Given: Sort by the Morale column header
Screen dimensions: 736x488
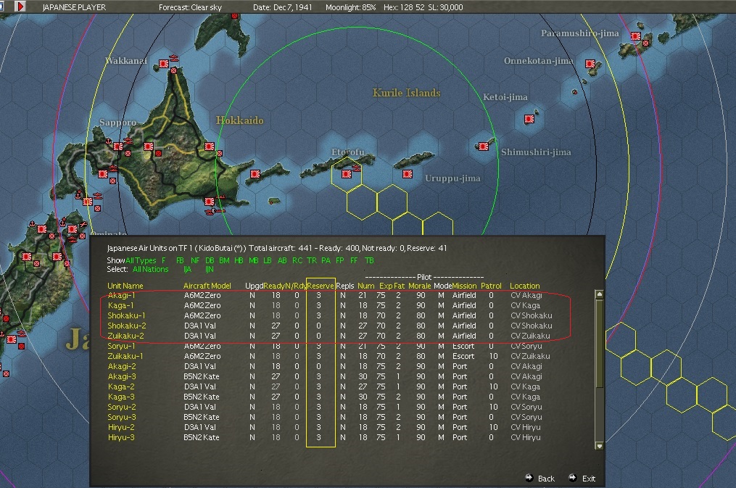Looking at the screenshot, I should click(419, 286).
